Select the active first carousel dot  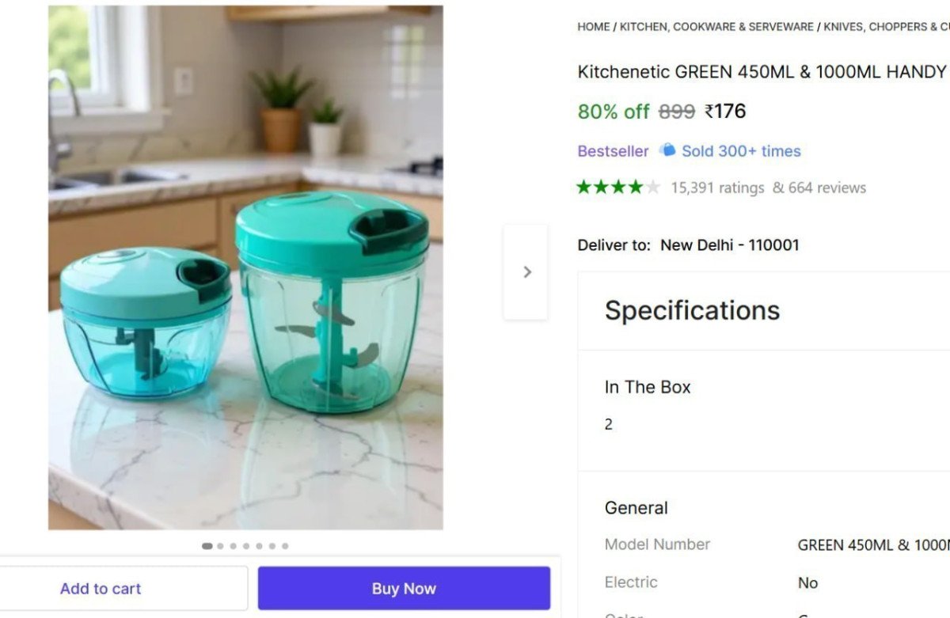tap(207, 546)
